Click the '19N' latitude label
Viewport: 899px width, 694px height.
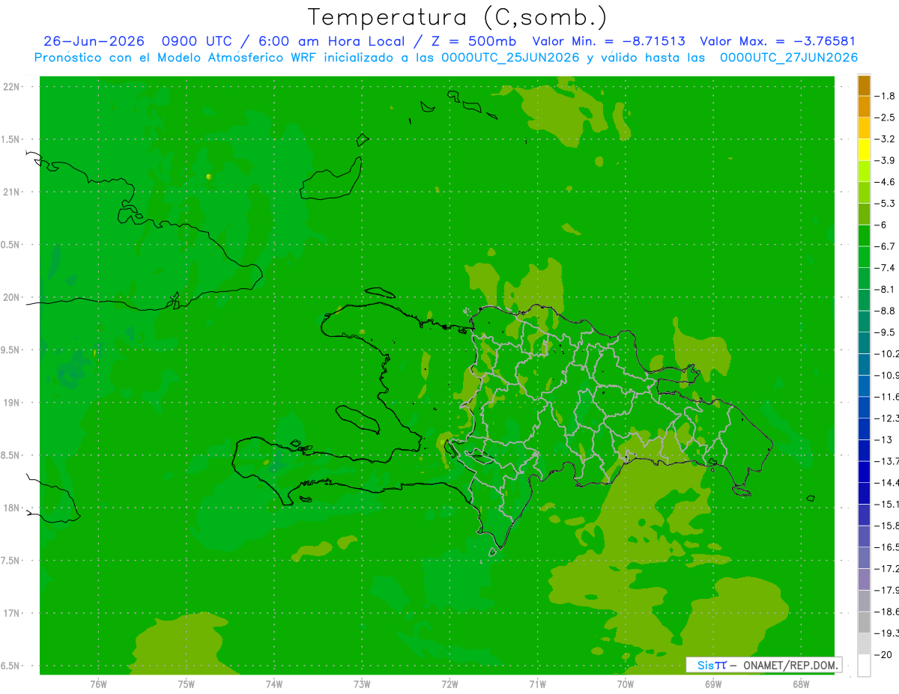[x=11, y=402]
